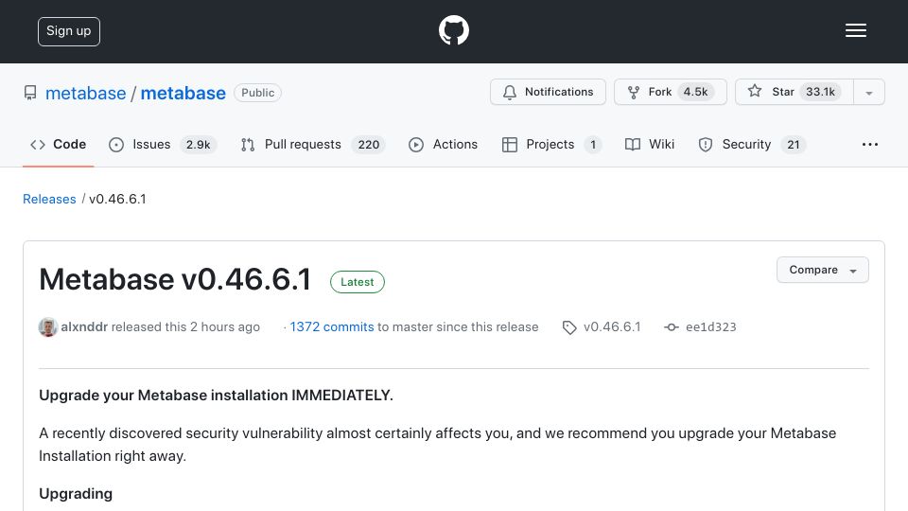Click the v0.46.6.1 tag icon

569,328
